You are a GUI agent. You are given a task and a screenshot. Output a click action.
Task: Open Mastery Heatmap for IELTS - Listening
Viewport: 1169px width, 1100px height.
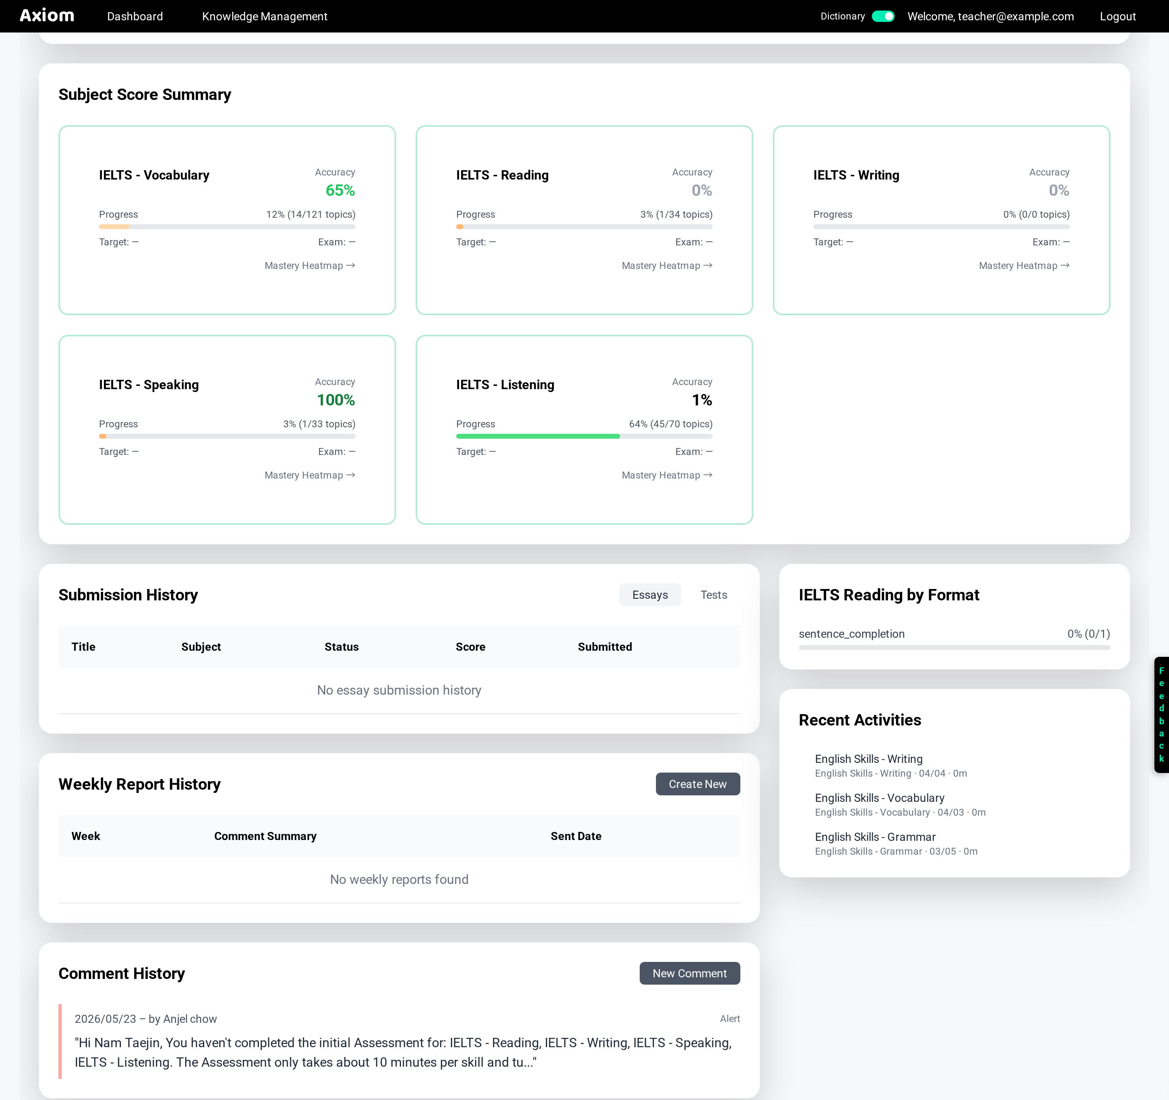(667, 475)
